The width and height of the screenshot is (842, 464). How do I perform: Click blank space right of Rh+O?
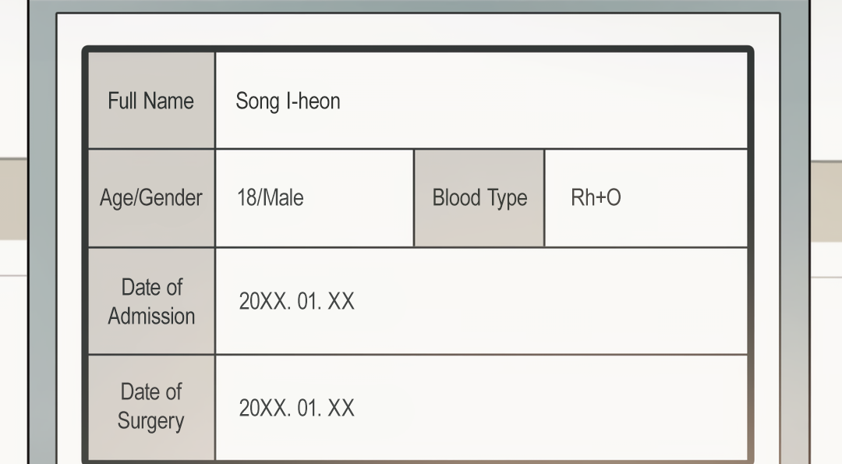[686, 198]
